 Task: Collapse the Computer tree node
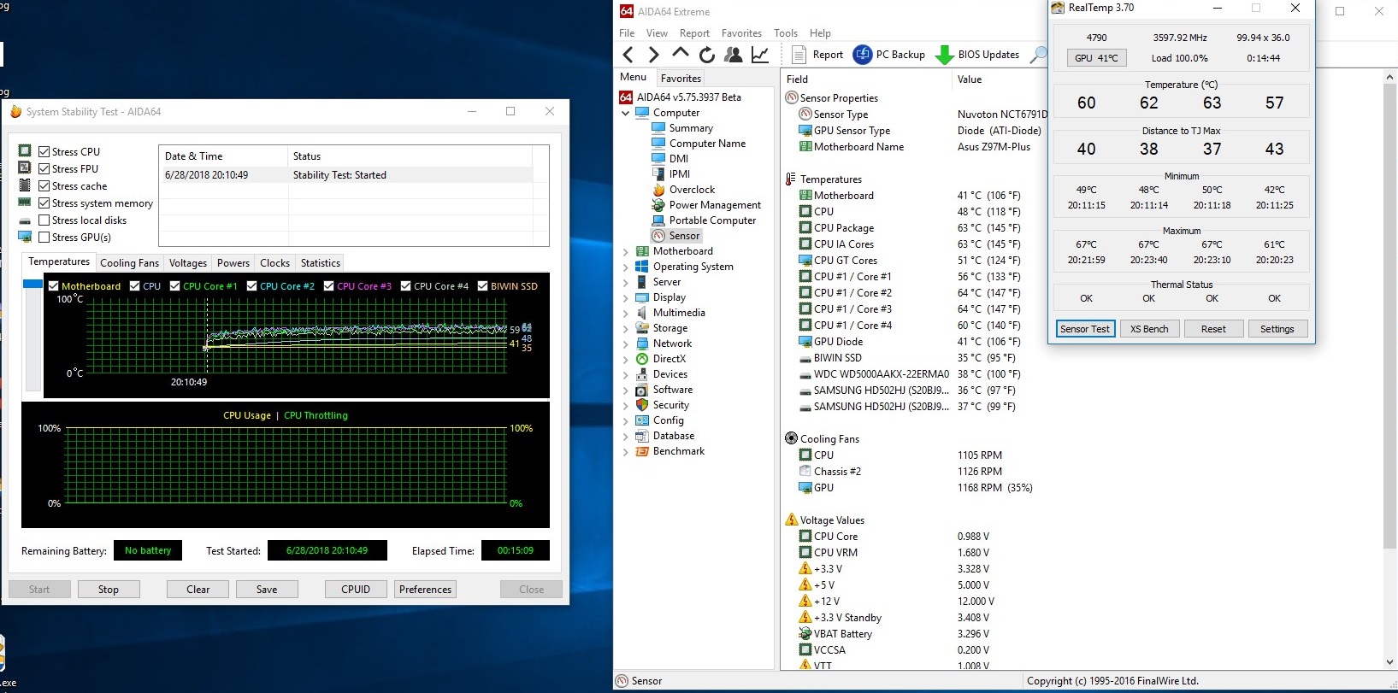626,113
